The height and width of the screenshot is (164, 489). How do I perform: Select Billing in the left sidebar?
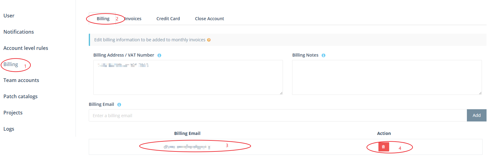11,64
